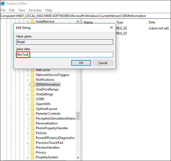Viewport: 171px width, 161px height.
Task: Expand the Parental Controls node
Action: [28, 114]
